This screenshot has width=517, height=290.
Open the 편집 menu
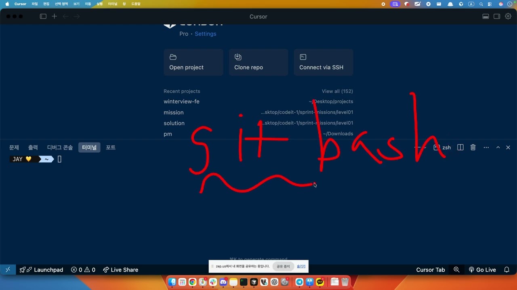pos(46,4)
